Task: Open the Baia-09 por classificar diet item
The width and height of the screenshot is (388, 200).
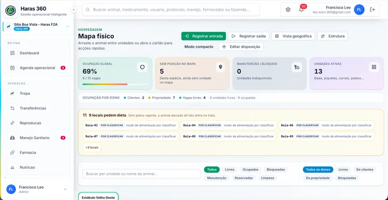Action: click(326, 136)
